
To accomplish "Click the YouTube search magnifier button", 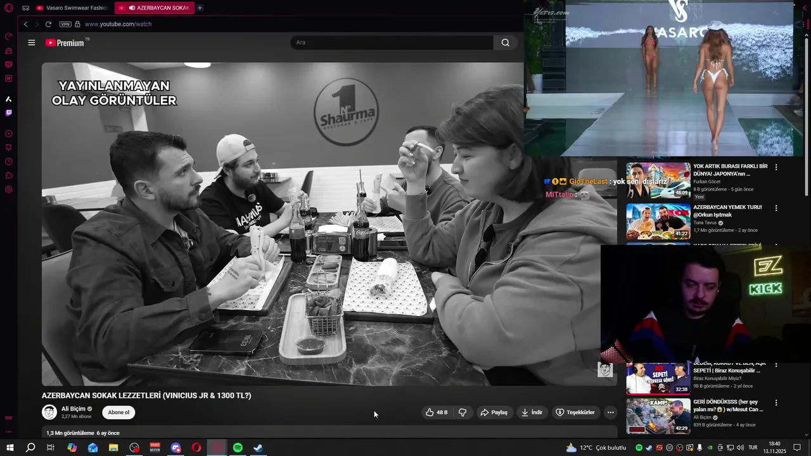I will (x=505, y=42).
